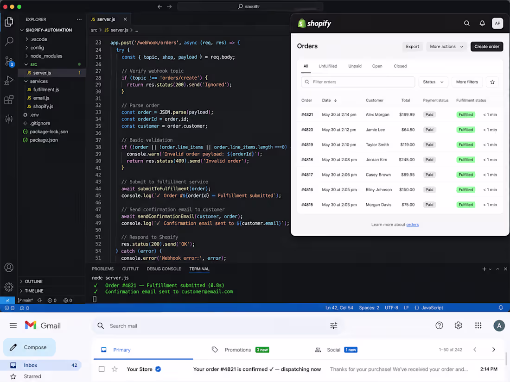This screenshot has height=382, width=510.
Task: Add a new terminal with plus icon
Action: tap(484, 269)
